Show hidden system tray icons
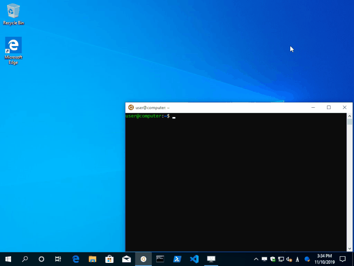Image resolution: width=354 pixels, height=266 pixels. [x=256, y=259]
